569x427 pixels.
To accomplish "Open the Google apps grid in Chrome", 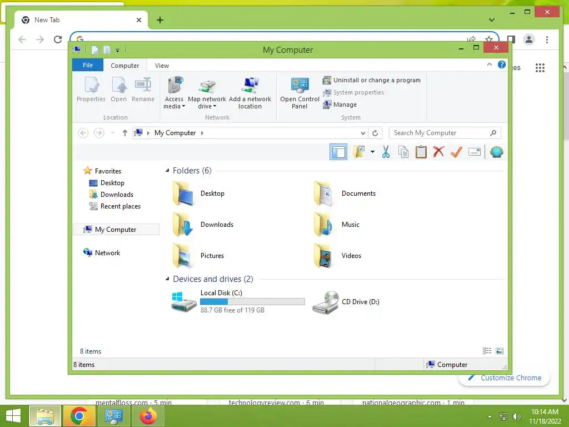I will (x=540, y=68).
